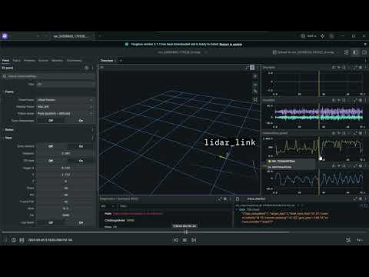Switch to the Panel sidebar tab
Viewport: 369px width, 277px height.
[5, 61]
